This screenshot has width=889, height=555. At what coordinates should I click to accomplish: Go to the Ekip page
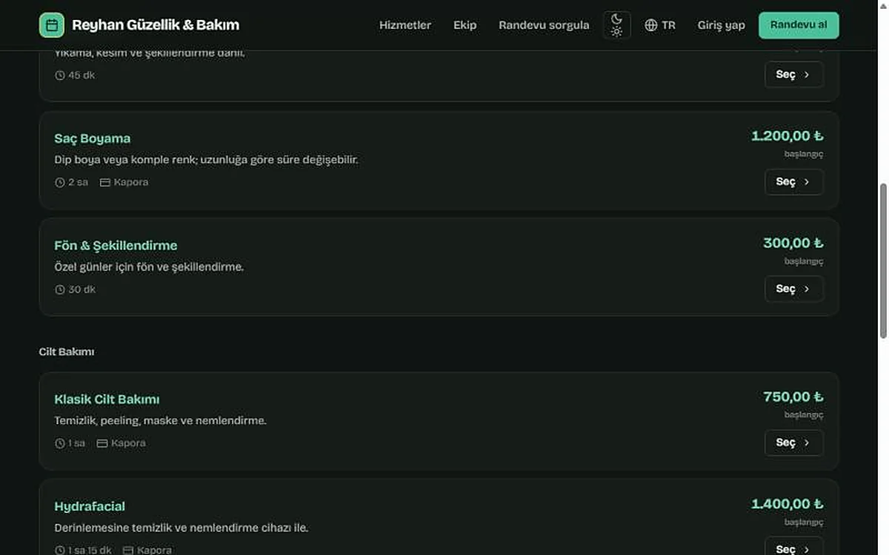(x=465, y=25)
